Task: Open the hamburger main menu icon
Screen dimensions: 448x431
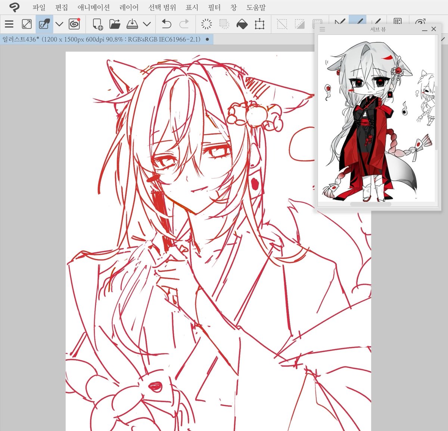Action: (x=9, y=24)
